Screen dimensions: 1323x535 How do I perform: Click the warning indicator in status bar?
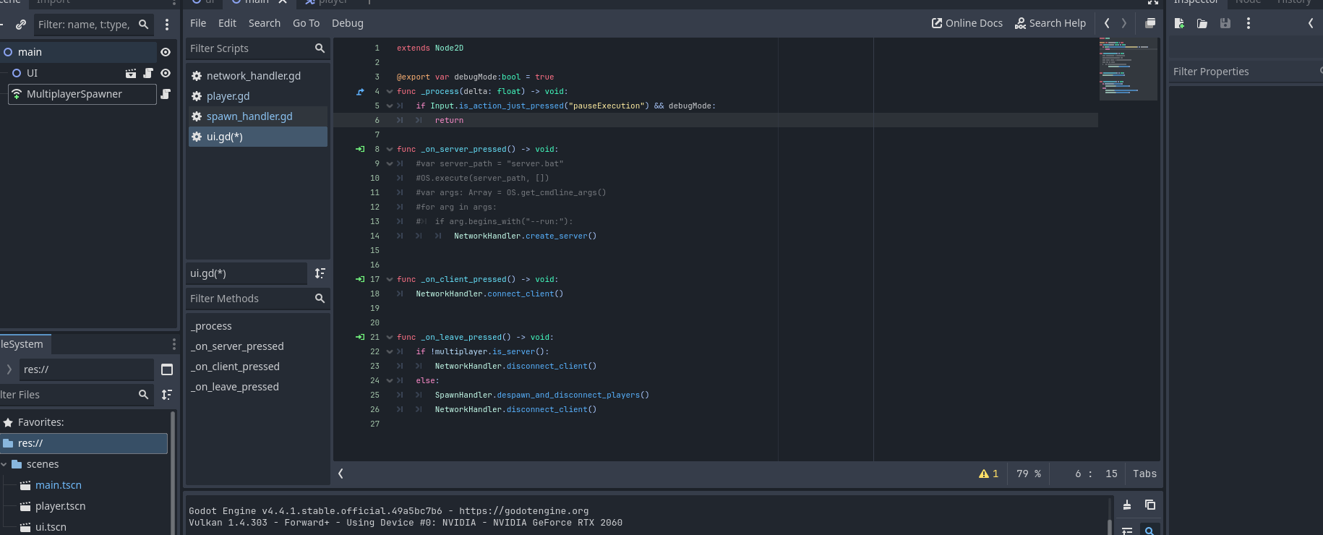point(988,474)
